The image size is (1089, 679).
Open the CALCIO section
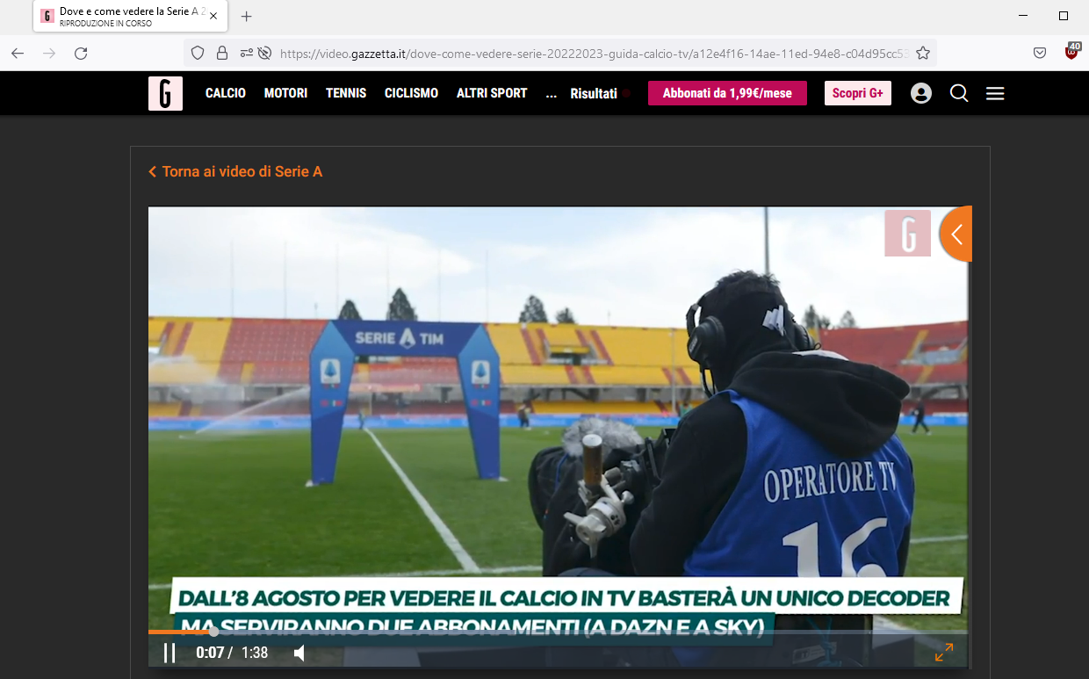click(226, 93)
